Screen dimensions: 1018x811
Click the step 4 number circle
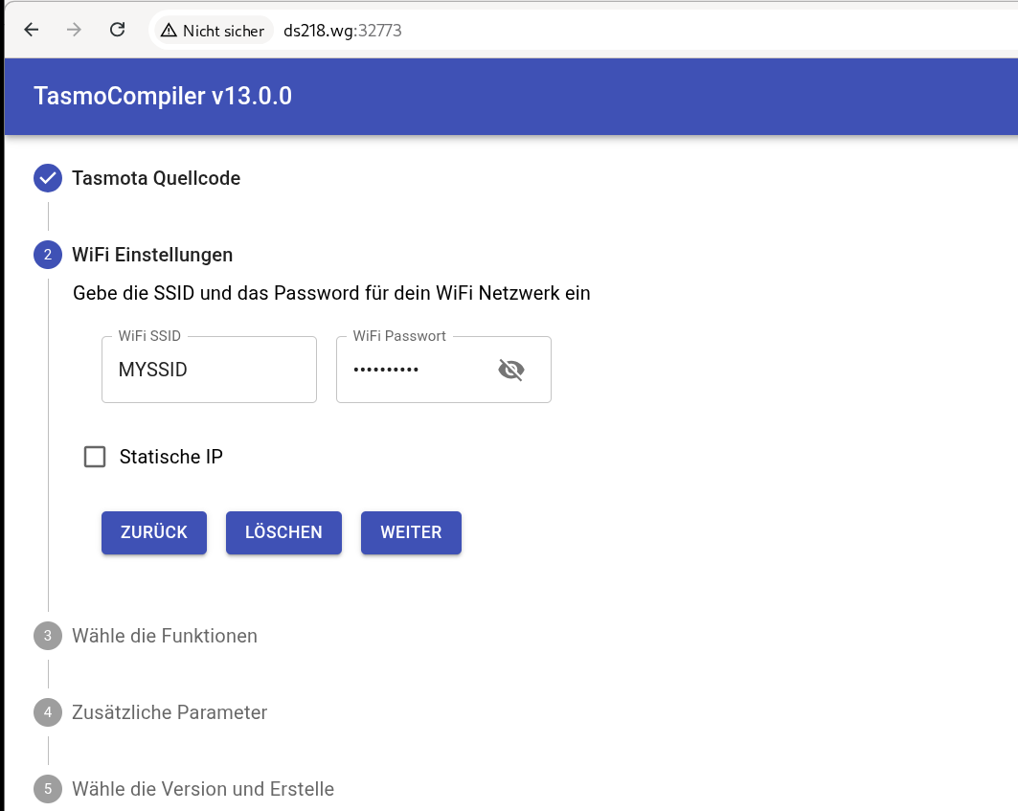pyautogui.click(x=47, y=712)
